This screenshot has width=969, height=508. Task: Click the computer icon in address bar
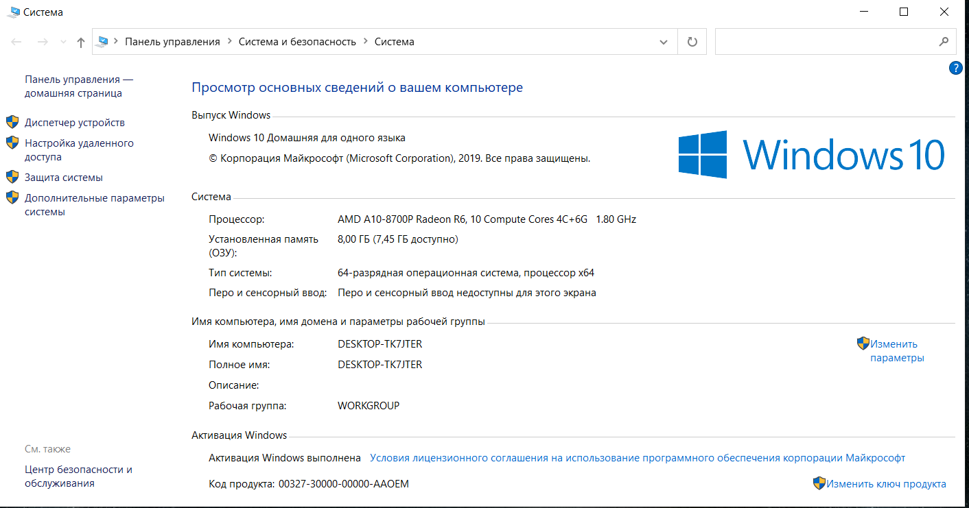coord(104,42)
